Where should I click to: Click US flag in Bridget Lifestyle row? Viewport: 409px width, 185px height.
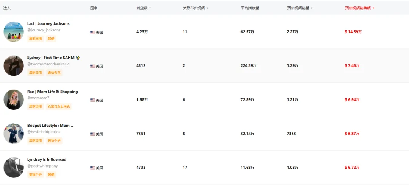tap(92, 134)
